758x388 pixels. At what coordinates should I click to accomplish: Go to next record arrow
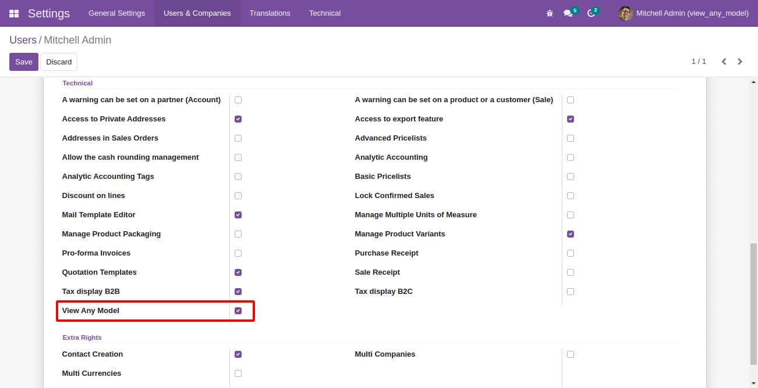(740, 62)
